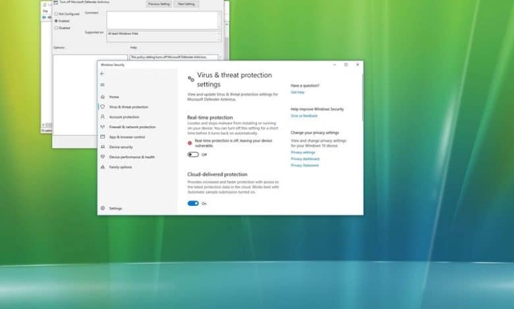Click the Settings gear icon in sidebar
Screen dimensions: 514x309
[x=103, y=208]
